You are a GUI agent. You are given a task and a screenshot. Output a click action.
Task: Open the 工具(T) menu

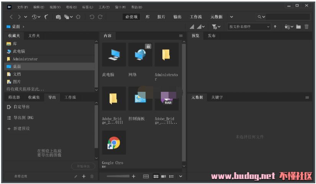coord(104,7)
